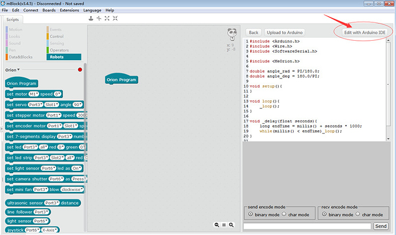Click the zoom in magnifier in scripts area
The height and width of the screenshot is (235, 396).
point(231,225)
